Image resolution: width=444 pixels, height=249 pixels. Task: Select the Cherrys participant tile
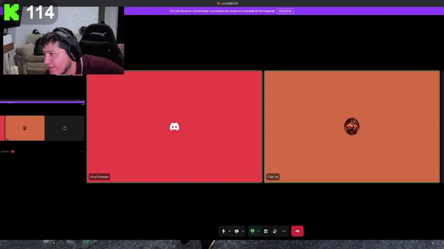coord(352,127)
